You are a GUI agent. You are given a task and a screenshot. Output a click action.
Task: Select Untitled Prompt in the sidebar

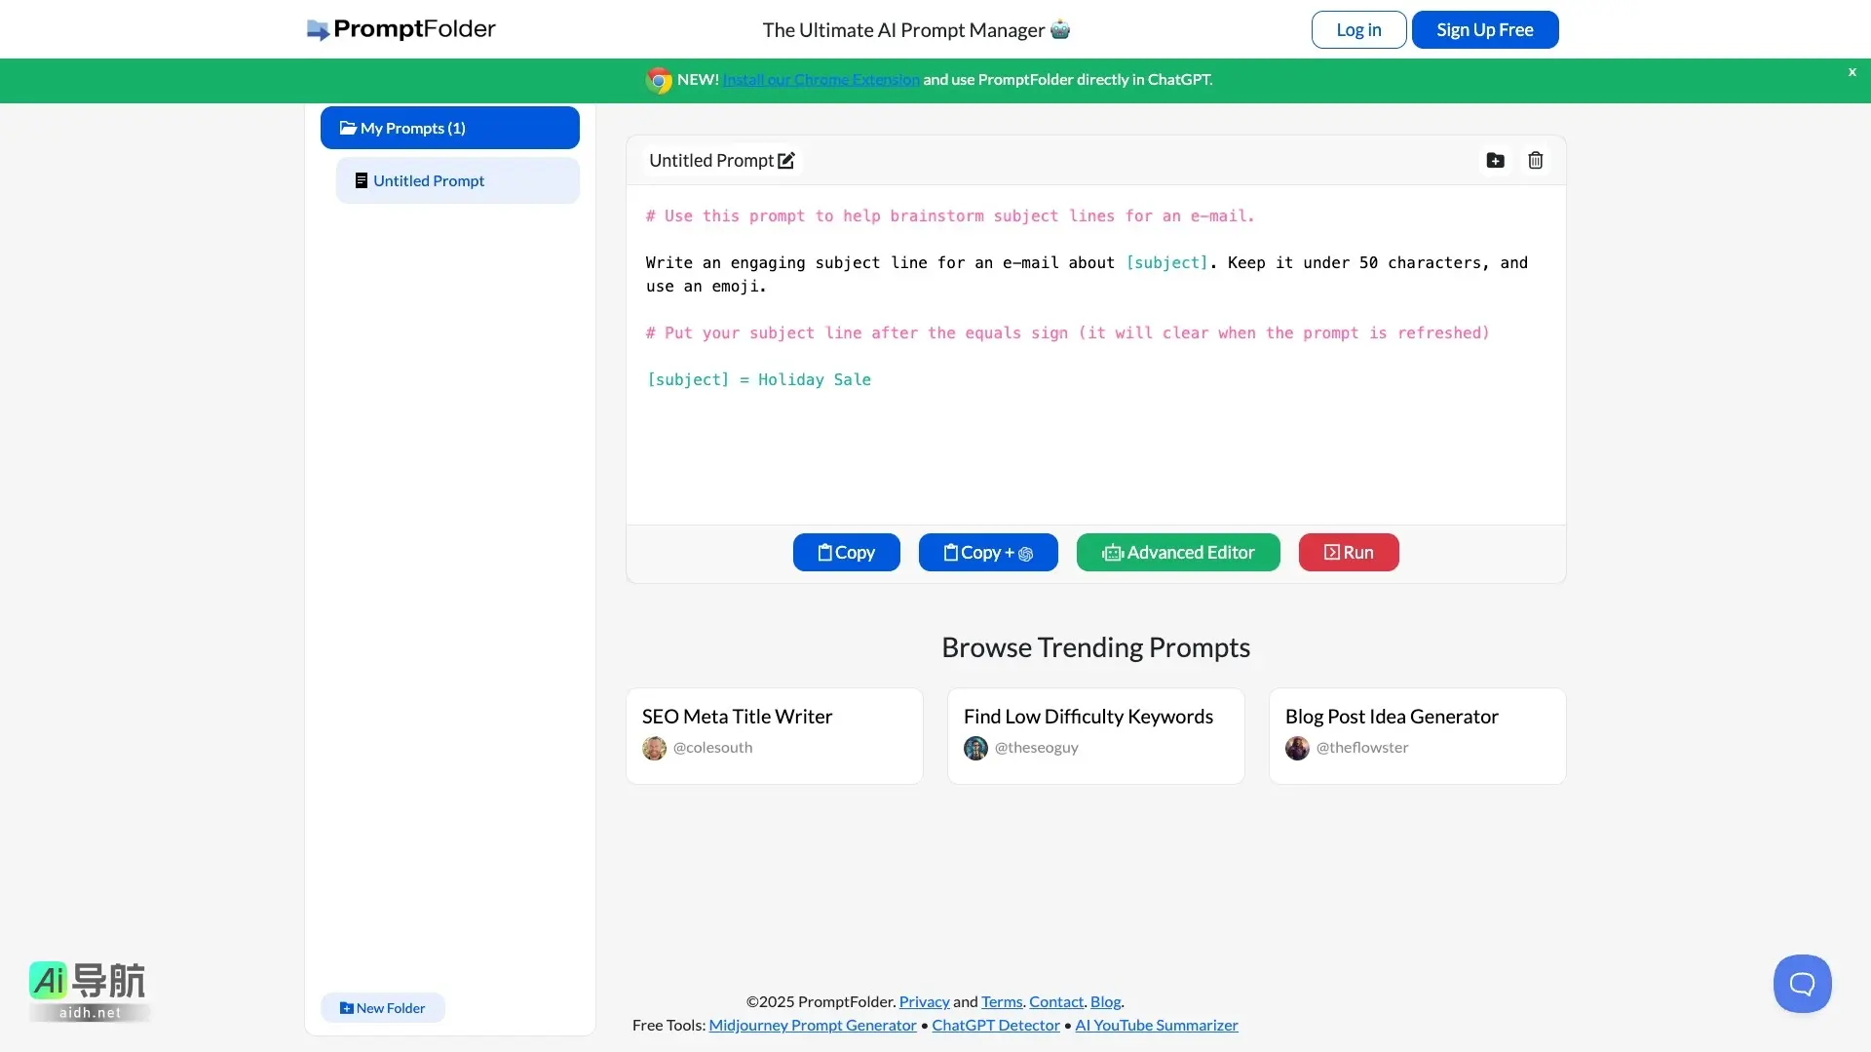(x=457, y=180)
